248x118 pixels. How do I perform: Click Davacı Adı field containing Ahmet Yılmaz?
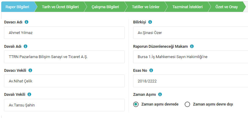pyautogui.click(x=64, y=33)
